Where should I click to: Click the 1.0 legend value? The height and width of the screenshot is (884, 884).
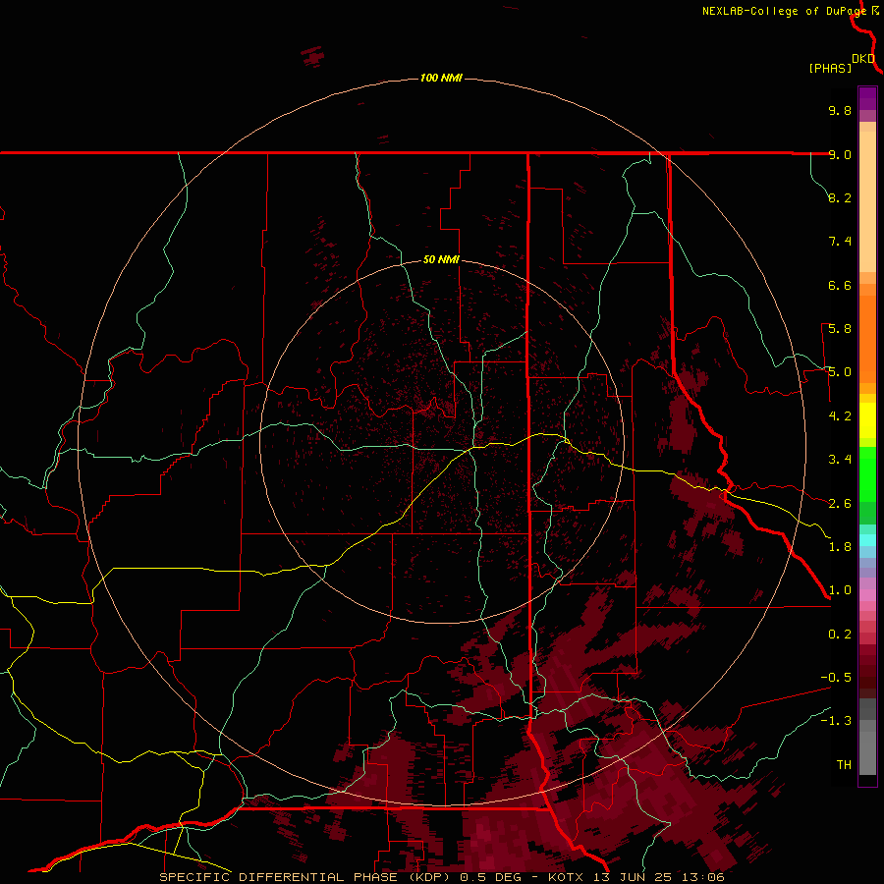tap(840, 590)
